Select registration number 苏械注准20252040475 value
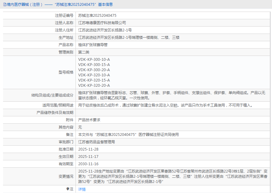 [97, 16]
